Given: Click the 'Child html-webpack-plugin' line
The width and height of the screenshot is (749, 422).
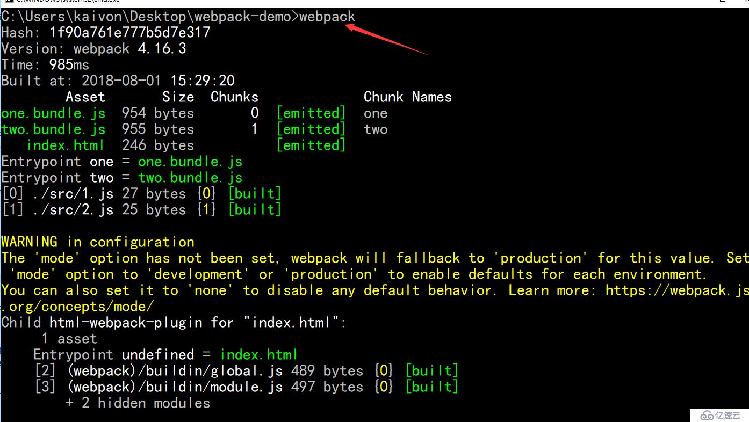Looking at the screenshot, I should [174, 323].
